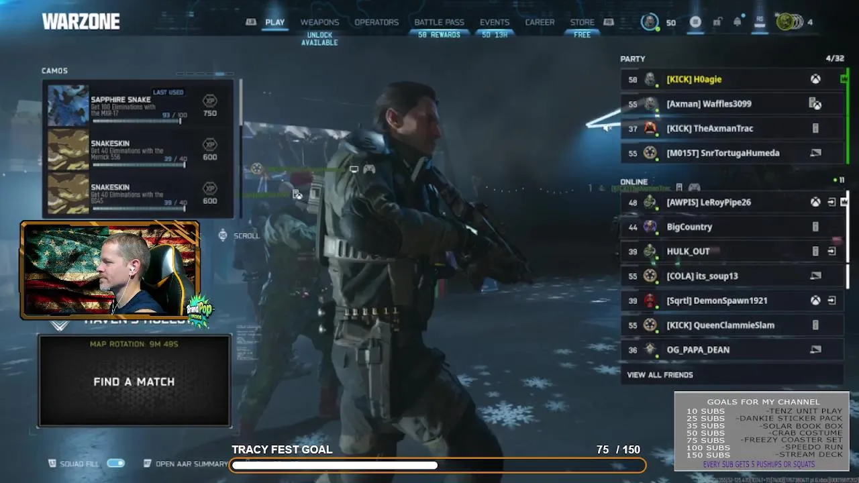Select friend HULK_OUT
859x483 pixels.
731,252
